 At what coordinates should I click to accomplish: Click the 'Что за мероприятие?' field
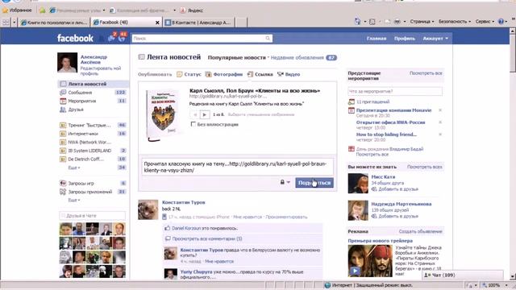[x=395, y=91]
